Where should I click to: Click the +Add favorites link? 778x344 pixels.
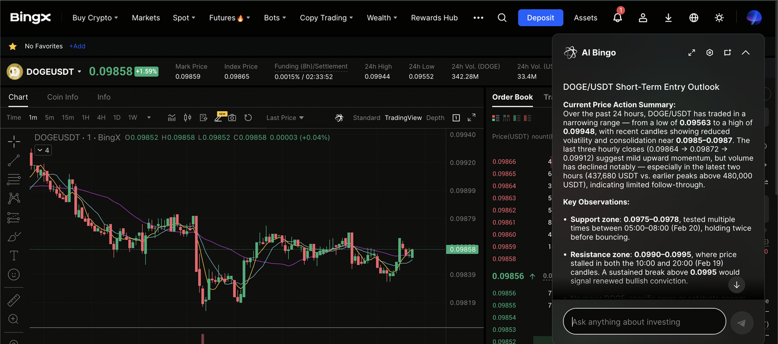pos(77,46)
